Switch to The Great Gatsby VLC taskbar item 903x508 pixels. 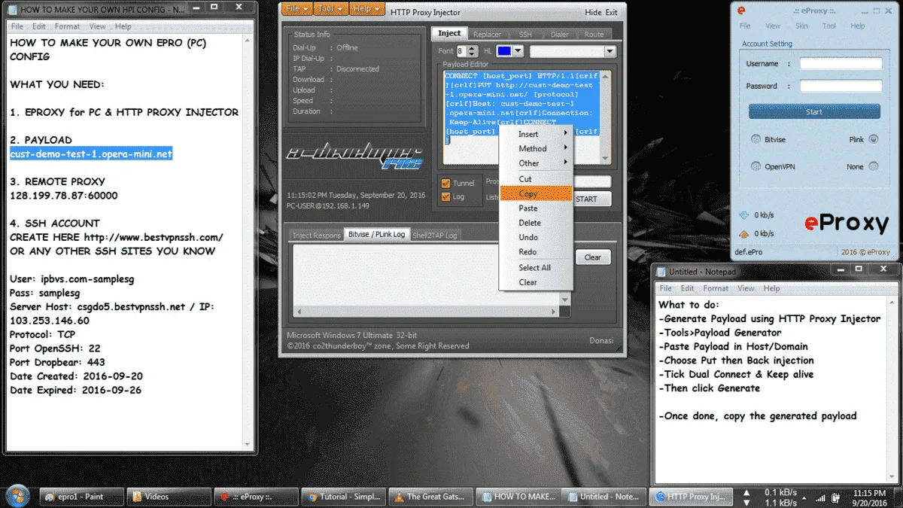click(431, 497)
